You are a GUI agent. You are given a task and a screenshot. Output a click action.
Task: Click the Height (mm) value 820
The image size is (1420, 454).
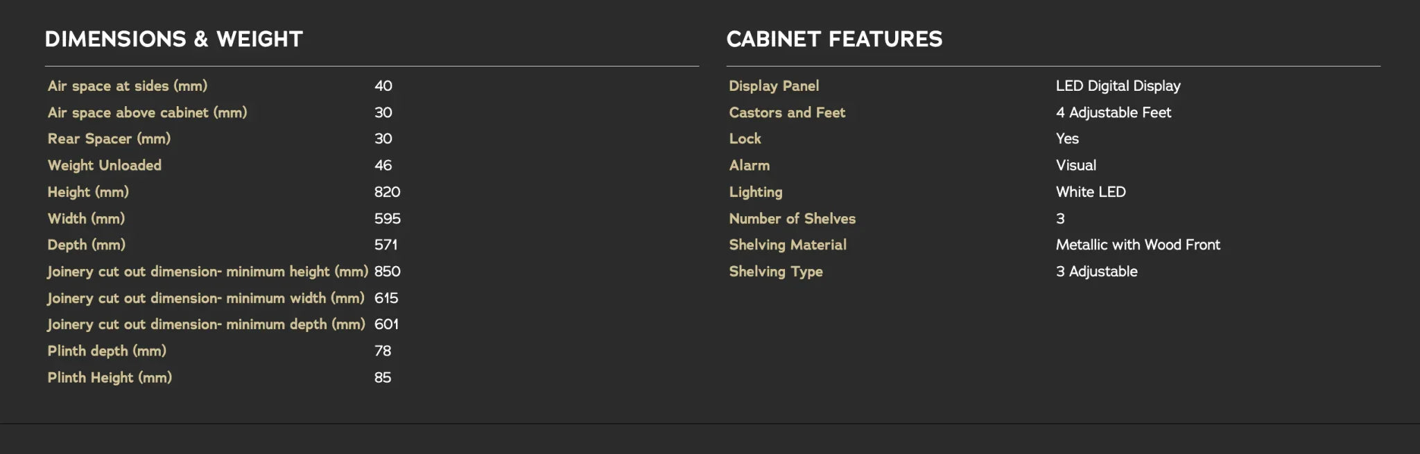pyautogui.click(x=387, y=192)
